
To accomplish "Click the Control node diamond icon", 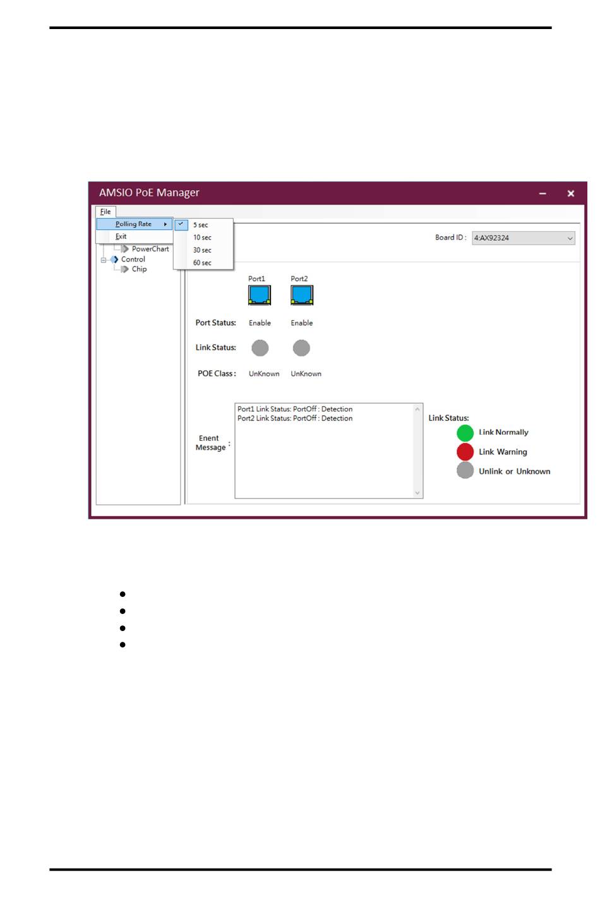I will [114, 260].
